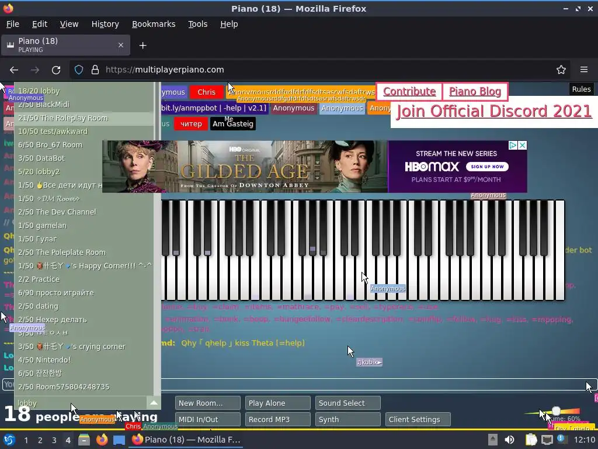Join the dating room
Viewport: 598px width, 449px height.
click(x=84, y=306)
